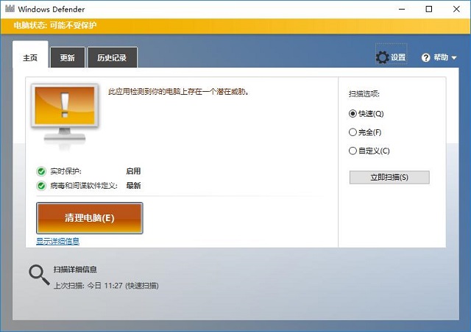471x332 pixels.
Task: Click the help question mark icon
Action: (425, 57)
